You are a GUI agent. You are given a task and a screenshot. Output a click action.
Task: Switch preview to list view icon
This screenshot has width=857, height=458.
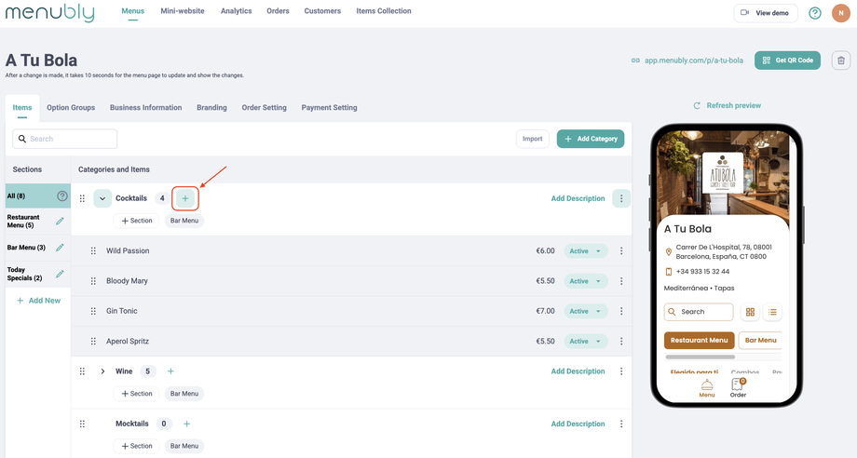772,312
